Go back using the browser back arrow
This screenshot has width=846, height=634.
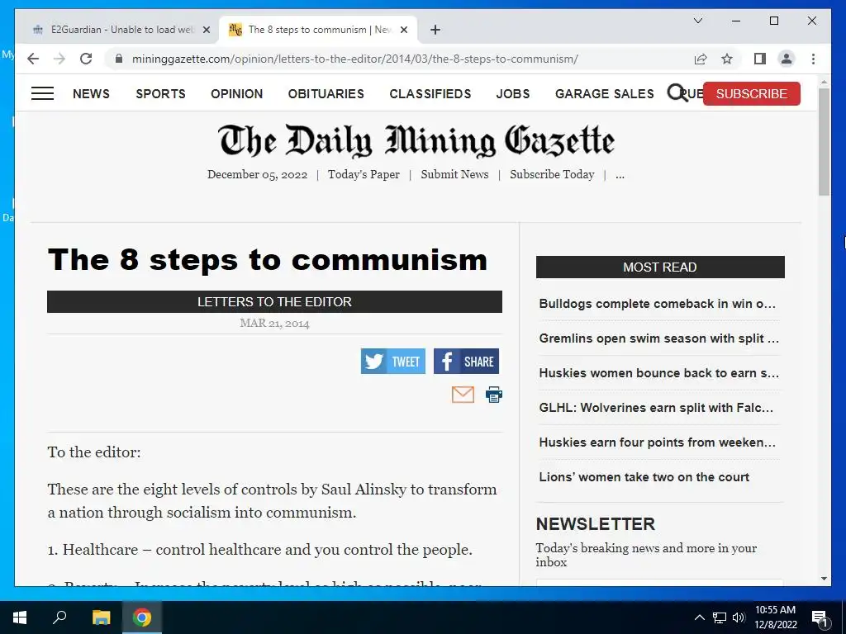click(33, 59)
